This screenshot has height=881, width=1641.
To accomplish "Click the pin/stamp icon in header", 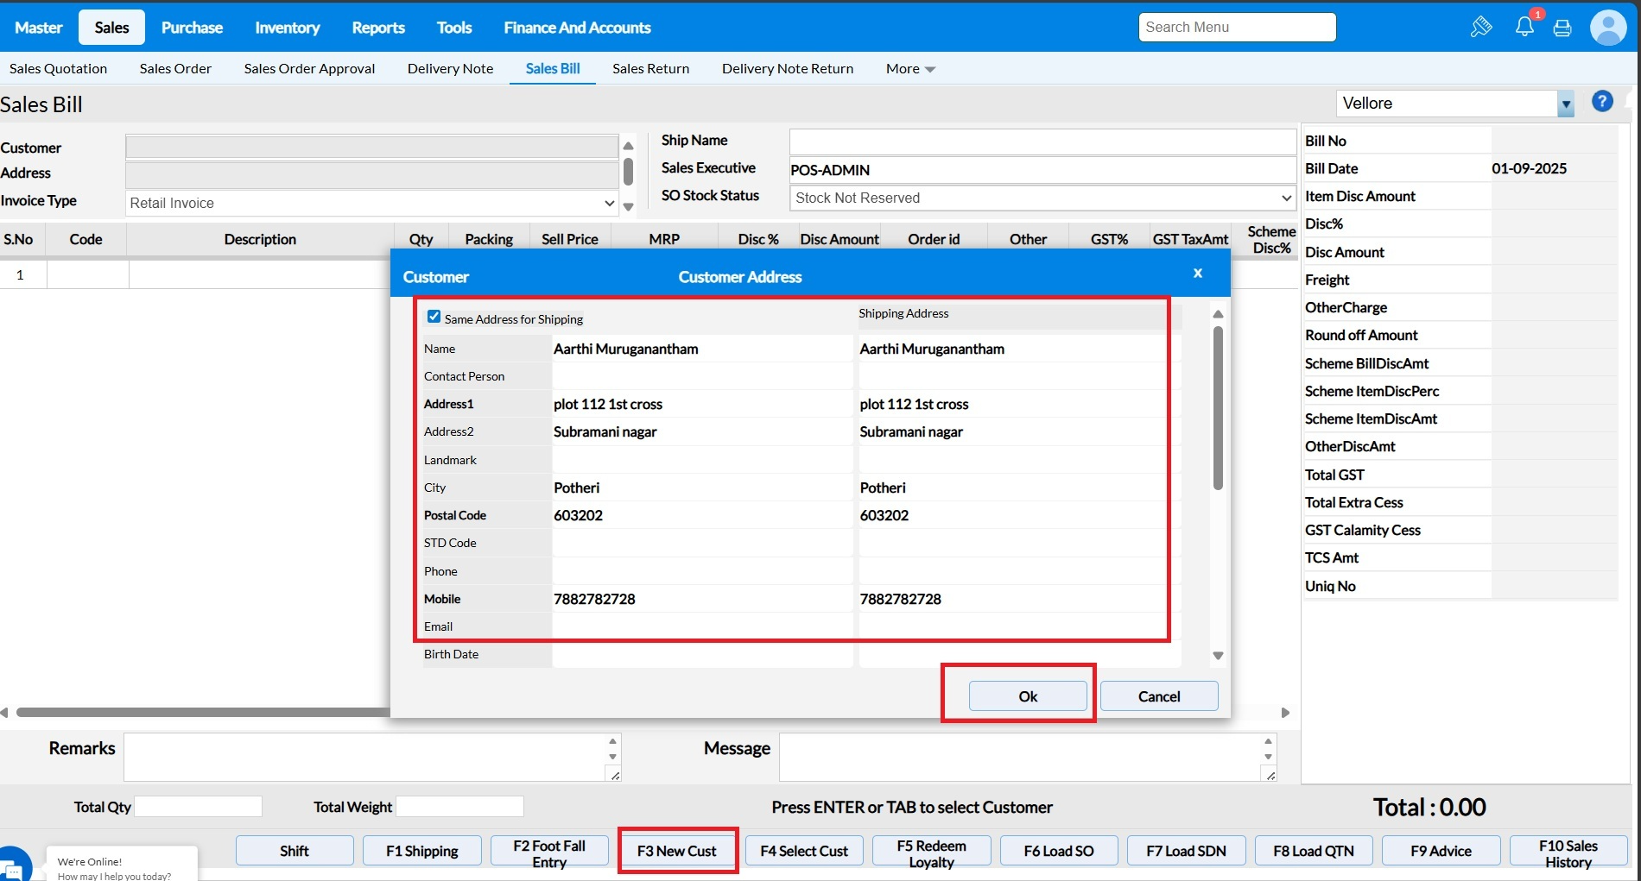I will click(x=1481, y=27).
